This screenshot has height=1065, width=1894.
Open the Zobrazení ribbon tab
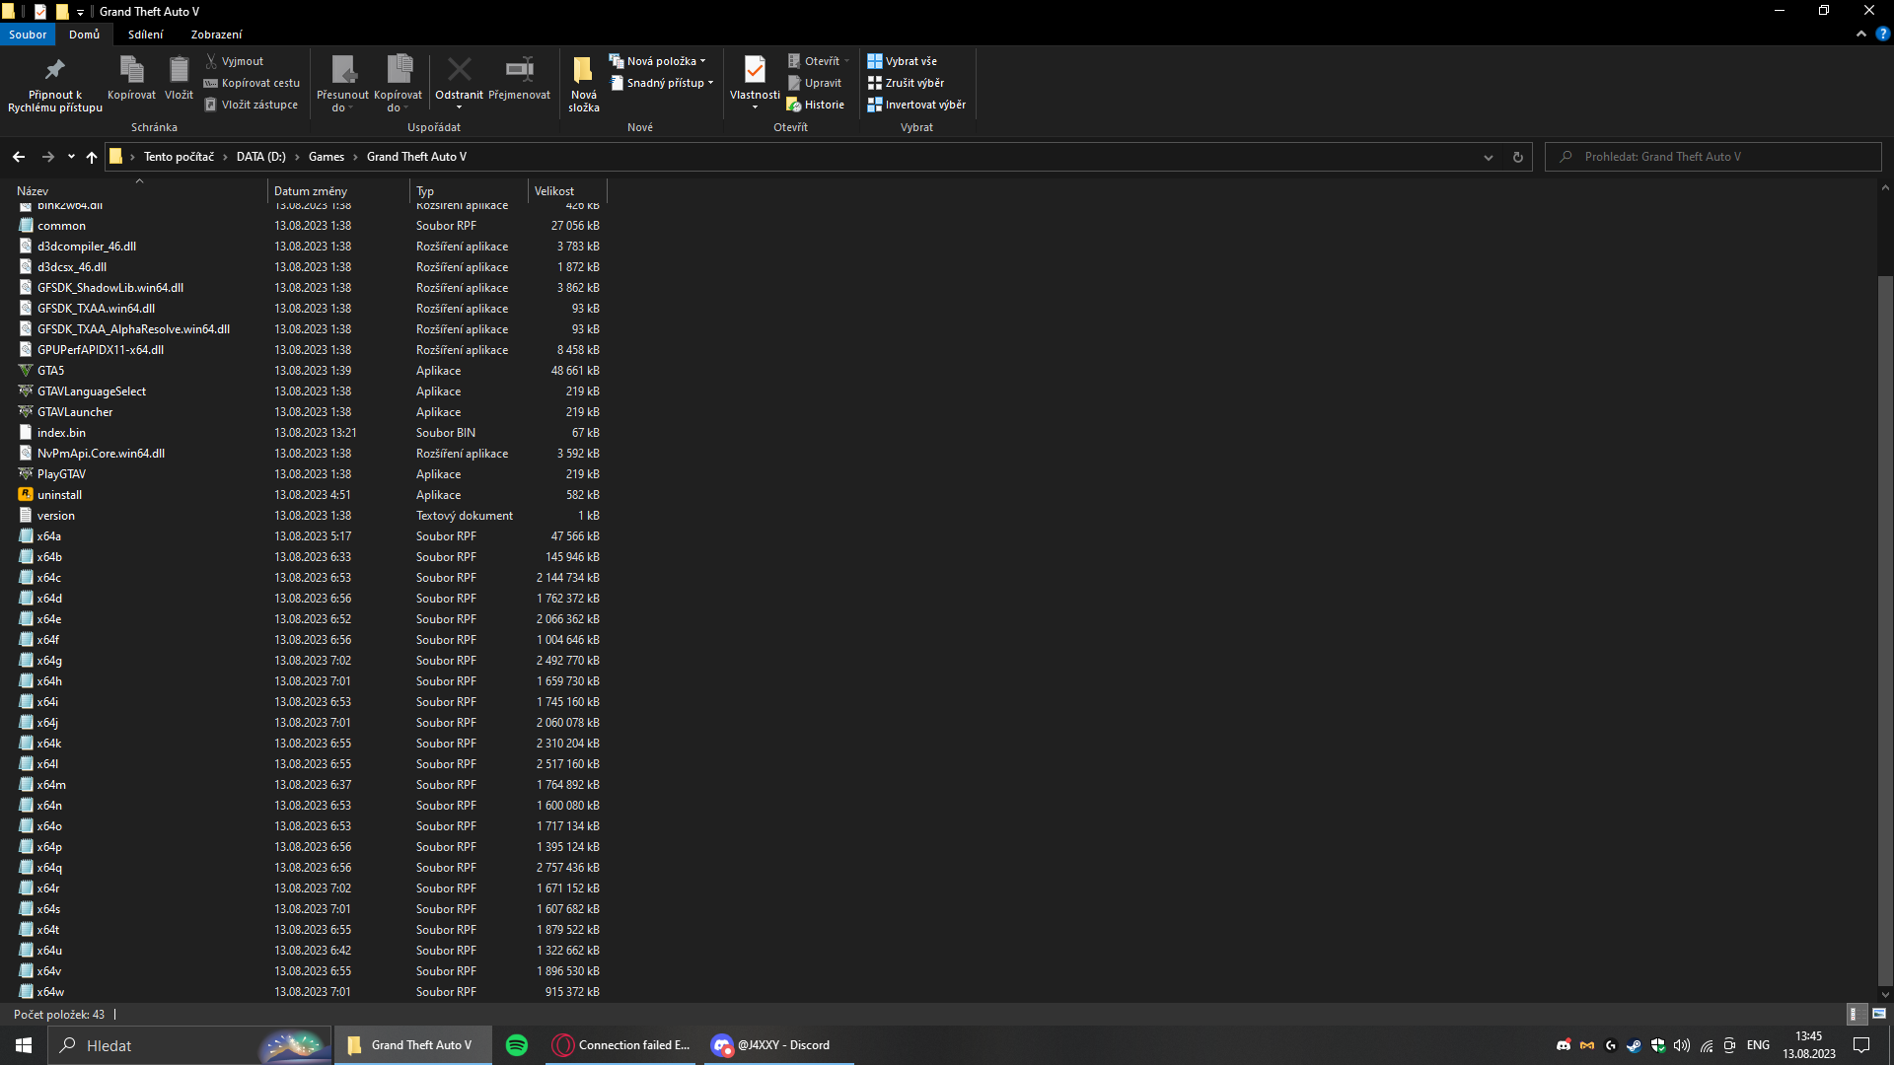point(216,35)
